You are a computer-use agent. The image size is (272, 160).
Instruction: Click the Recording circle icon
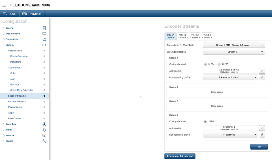44,124
